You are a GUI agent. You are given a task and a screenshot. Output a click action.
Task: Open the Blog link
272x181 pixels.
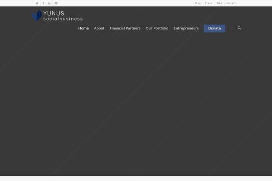[198, 3]
